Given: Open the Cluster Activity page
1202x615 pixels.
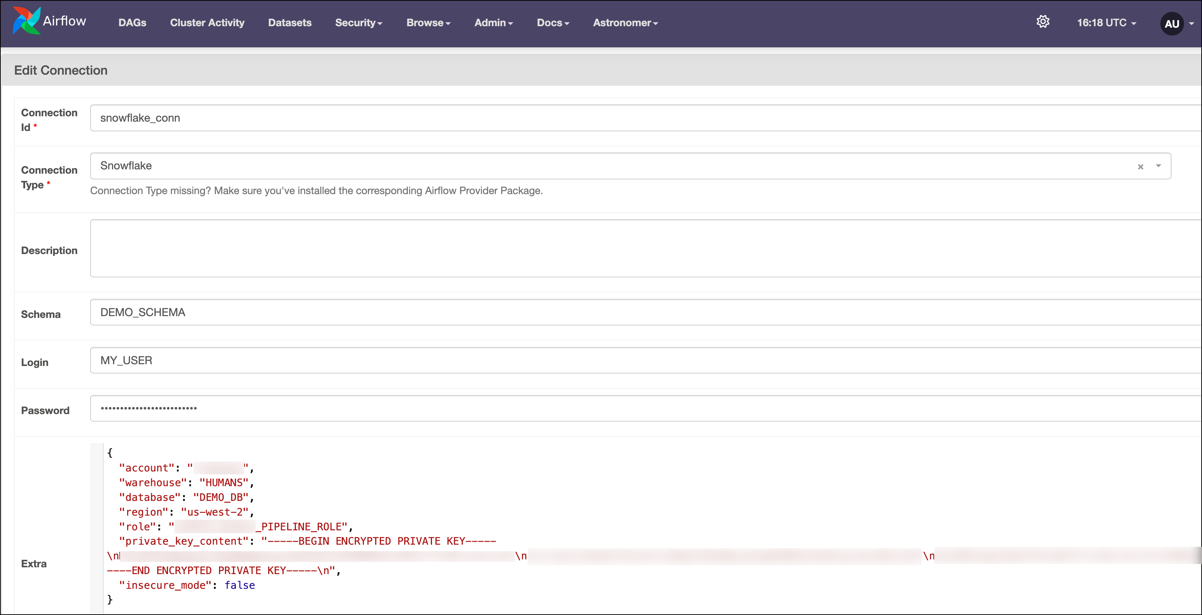Looking at the screenshot, I should click(207, 22).
